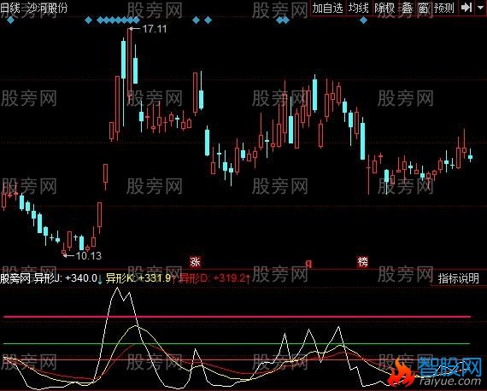Click the leftmost blue diamond marker

click(10, 20)
